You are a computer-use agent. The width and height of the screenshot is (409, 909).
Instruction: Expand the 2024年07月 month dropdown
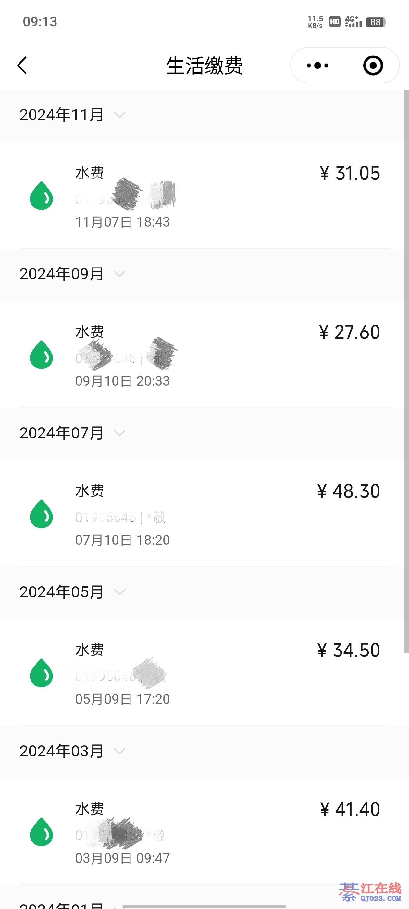[x=120, y=433]
